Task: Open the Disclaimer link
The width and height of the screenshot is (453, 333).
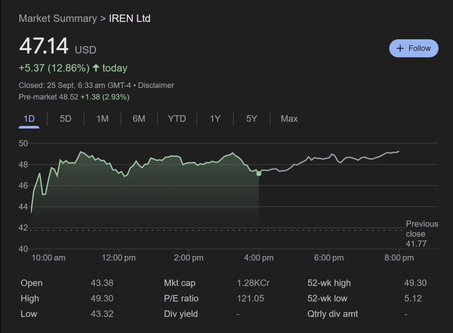Action: pos(156,85)
